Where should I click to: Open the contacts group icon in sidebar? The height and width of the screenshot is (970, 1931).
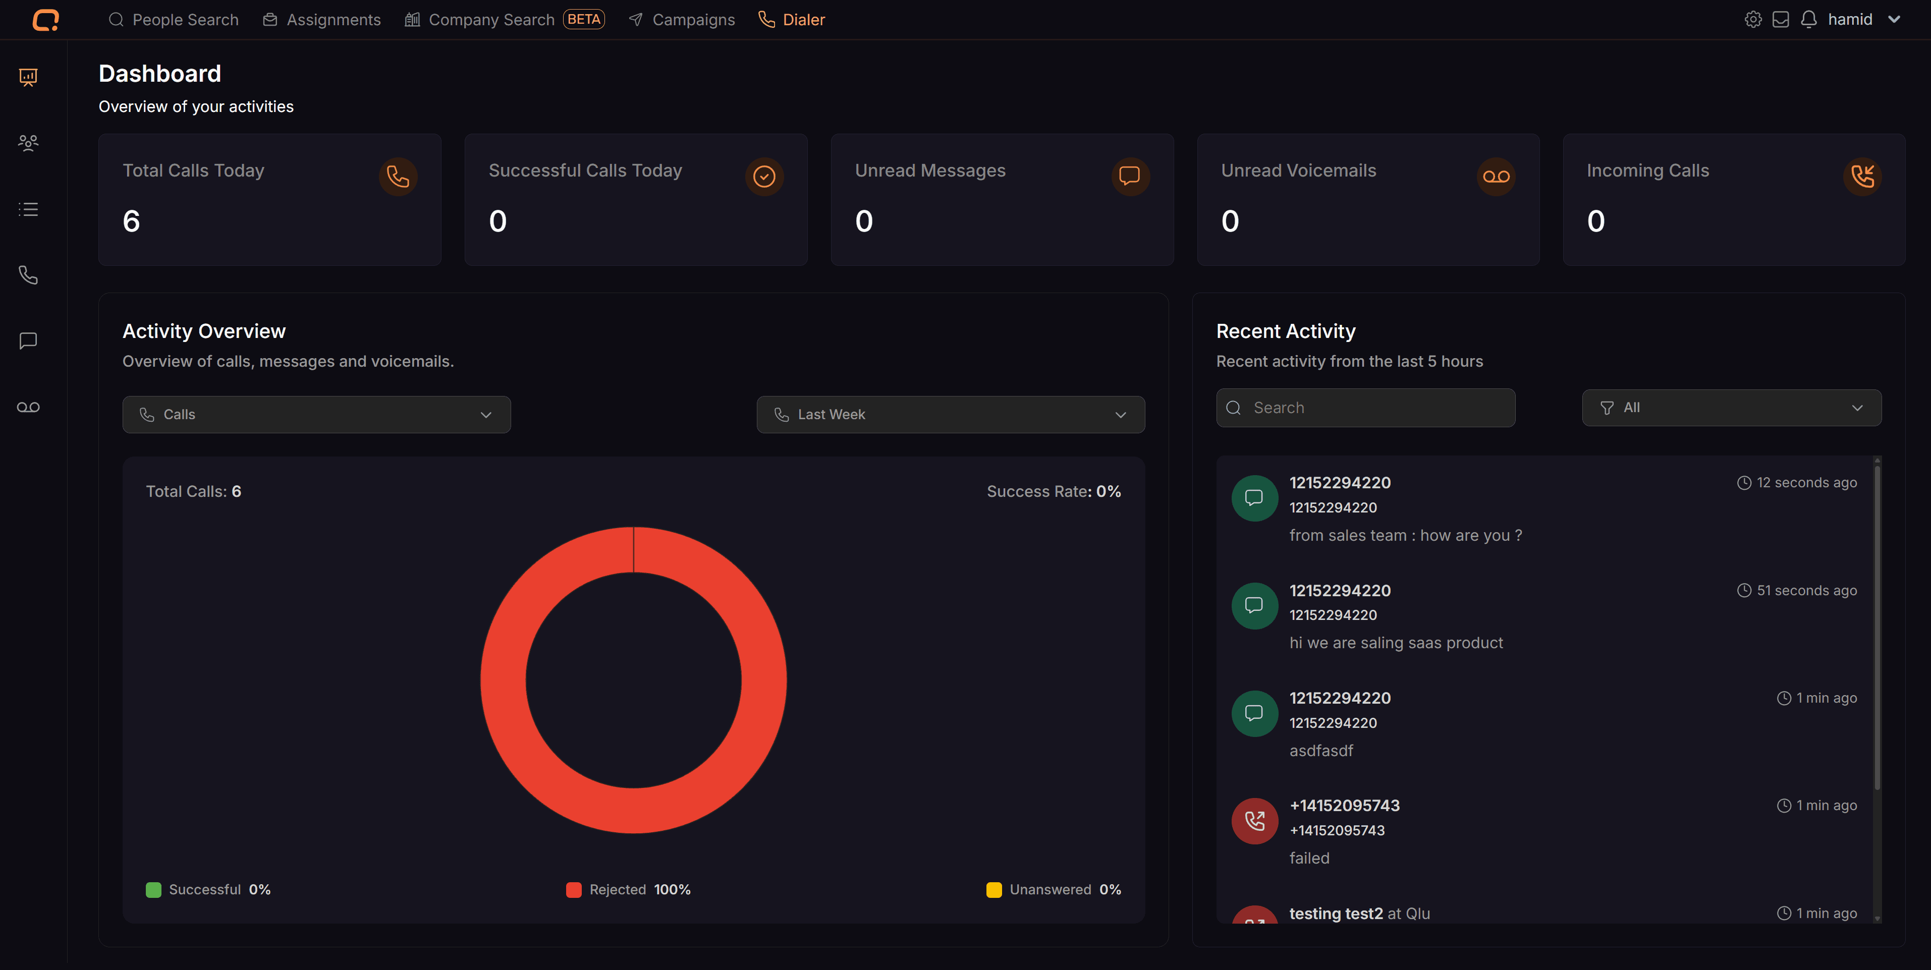[28, 142]
